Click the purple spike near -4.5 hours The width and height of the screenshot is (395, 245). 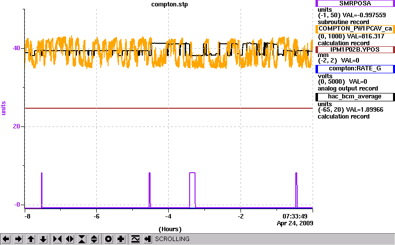click(150, 190)
